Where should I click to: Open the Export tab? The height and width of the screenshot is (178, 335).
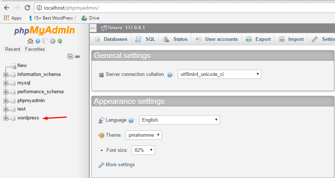258,39
